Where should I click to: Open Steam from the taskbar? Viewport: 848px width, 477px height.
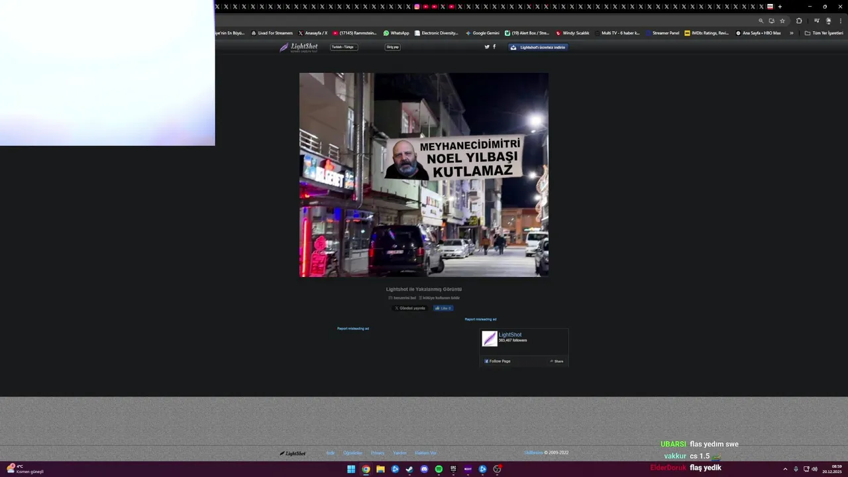[409, 469]
